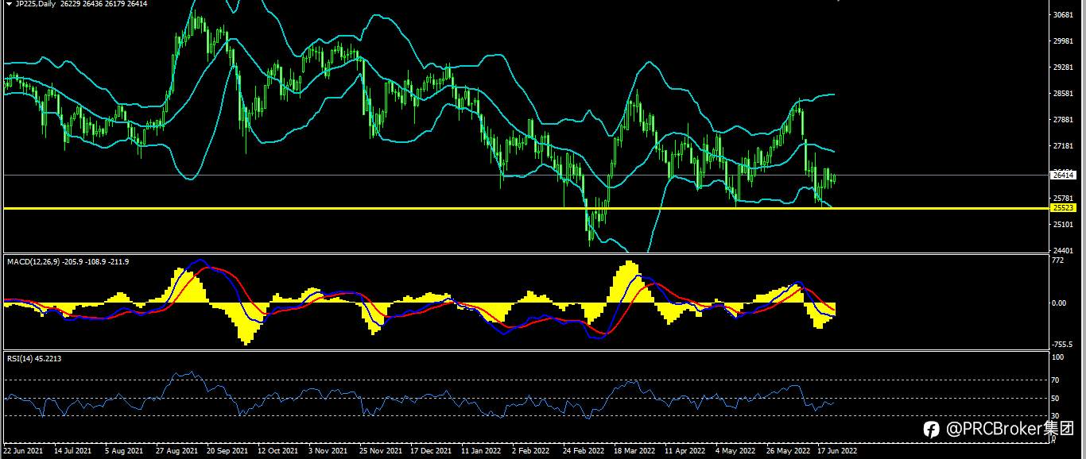
Task: Click the 24401 price scale label
Action: (1062, 251)
